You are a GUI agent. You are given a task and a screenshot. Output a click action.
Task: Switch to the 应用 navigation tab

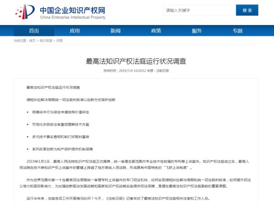pos(74,31)
